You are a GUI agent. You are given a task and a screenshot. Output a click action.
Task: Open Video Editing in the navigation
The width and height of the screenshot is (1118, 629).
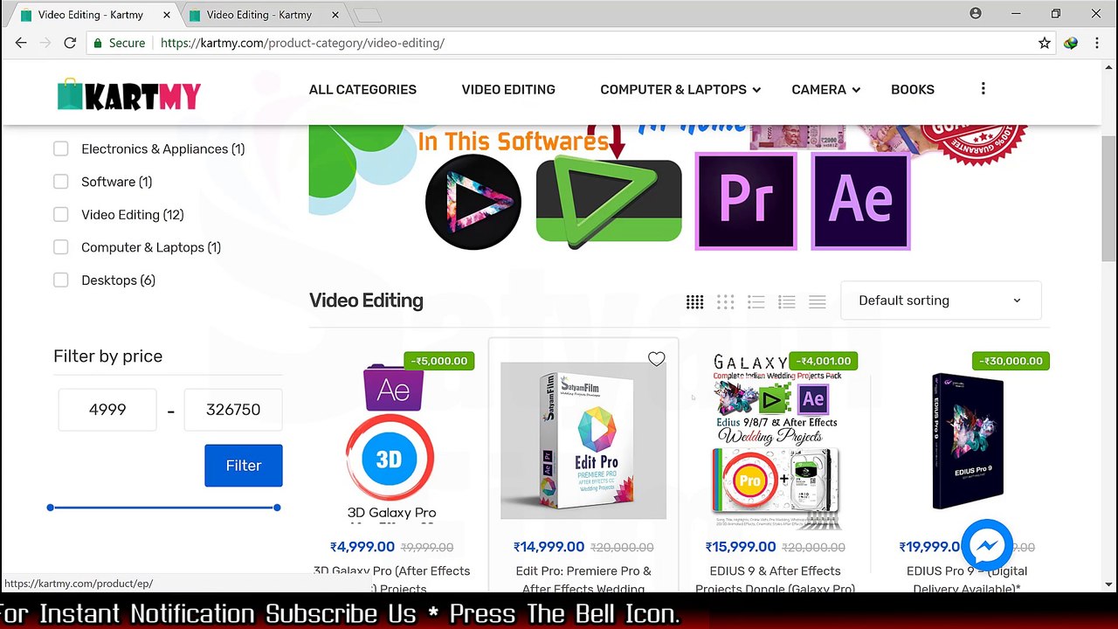click(x=508, y=89)
